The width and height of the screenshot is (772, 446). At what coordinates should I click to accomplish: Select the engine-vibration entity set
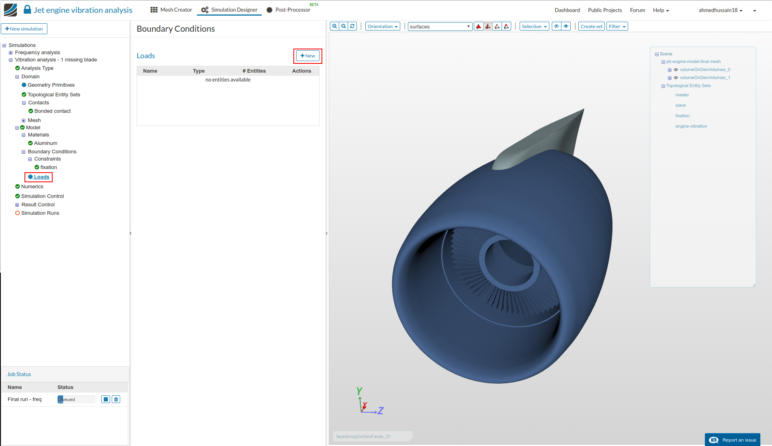691,126
